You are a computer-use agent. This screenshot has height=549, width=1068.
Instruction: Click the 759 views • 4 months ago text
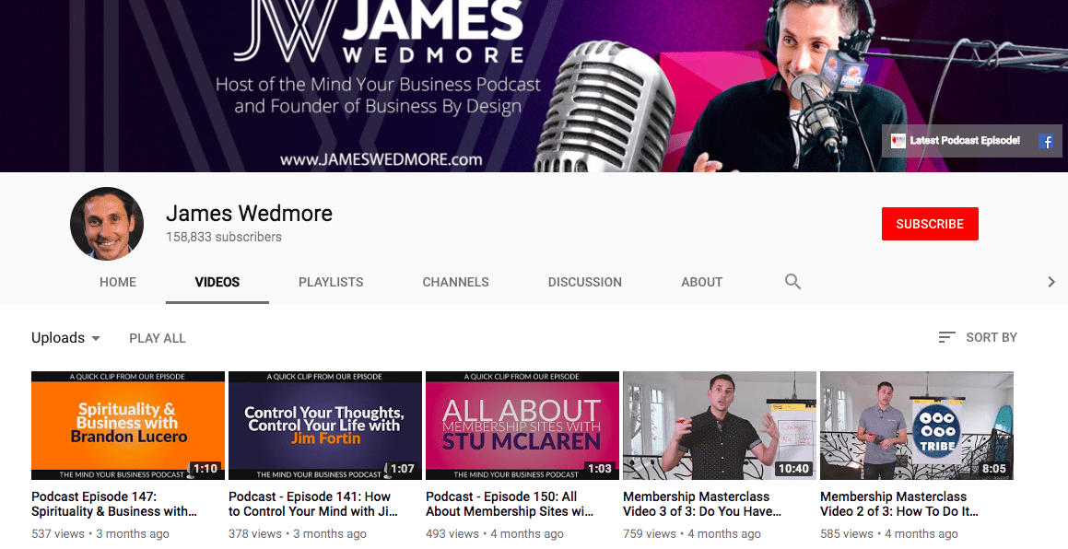692,534
